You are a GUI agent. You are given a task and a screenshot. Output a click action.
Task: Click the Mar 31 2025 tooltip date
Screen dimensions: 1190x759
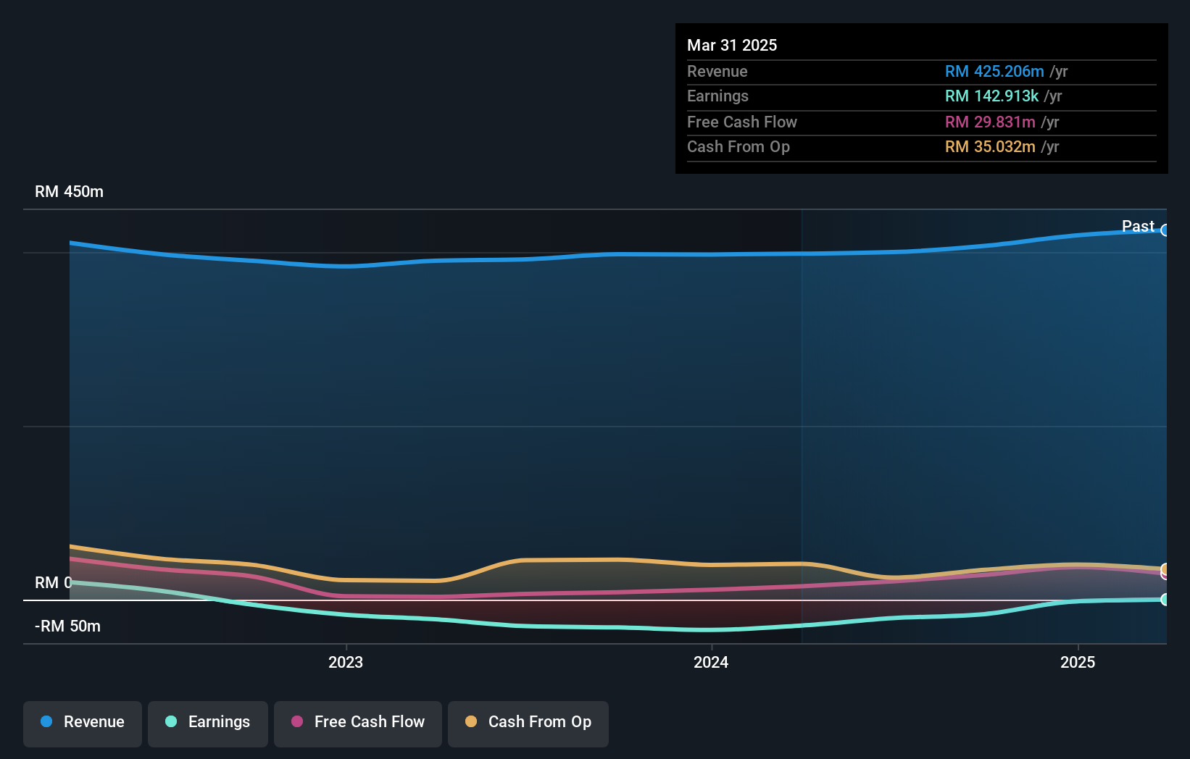[x=732, y=45]
